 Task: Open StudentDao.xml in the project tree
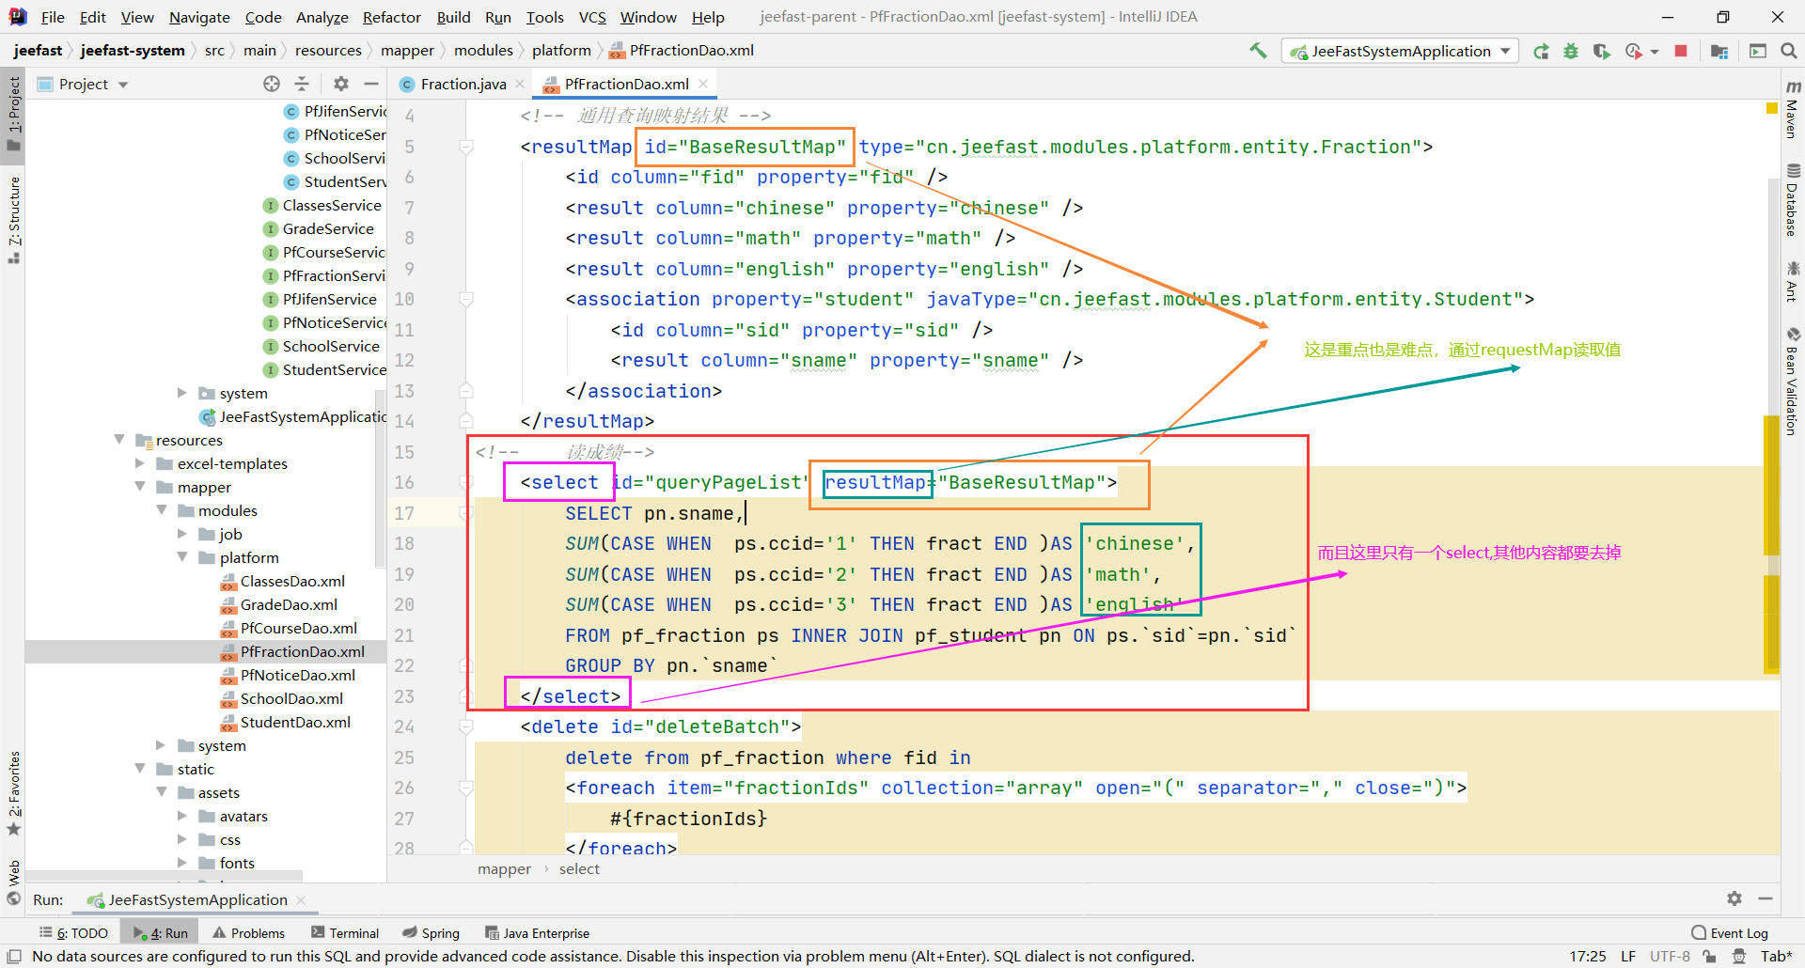click(295, 722)
